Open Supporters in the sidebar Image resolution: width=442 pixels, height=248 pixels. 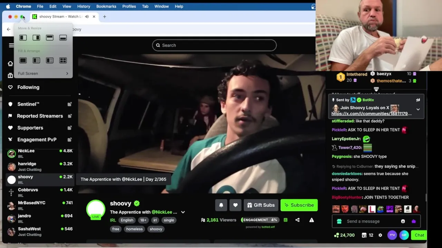point(30,128)
